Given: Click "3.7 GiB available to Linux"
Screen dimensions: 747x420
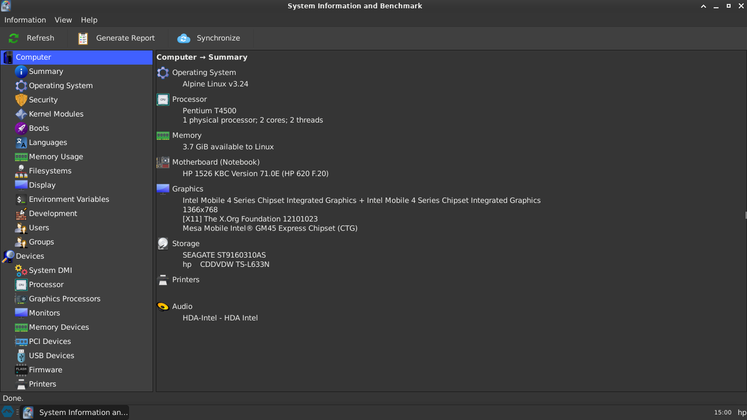Looking at the screenshot, I should click(228, 147).
